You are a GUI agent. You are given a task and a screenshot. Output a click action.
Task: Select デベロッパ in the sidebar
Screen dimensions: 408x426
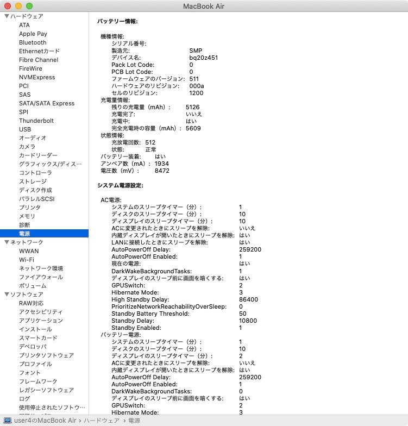pos(33,347)
